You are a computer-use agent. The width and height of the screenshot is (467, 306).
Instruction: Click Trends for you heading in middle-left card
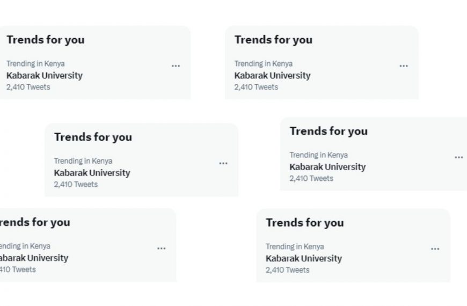[x=93, y=137]
